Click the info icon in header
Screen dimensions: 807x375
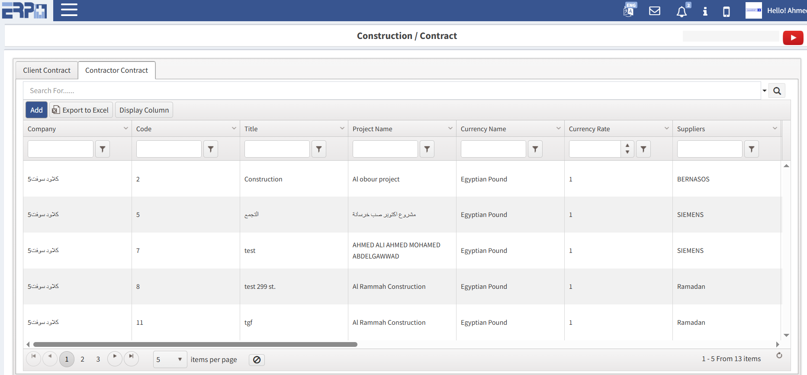click(705, 11)
